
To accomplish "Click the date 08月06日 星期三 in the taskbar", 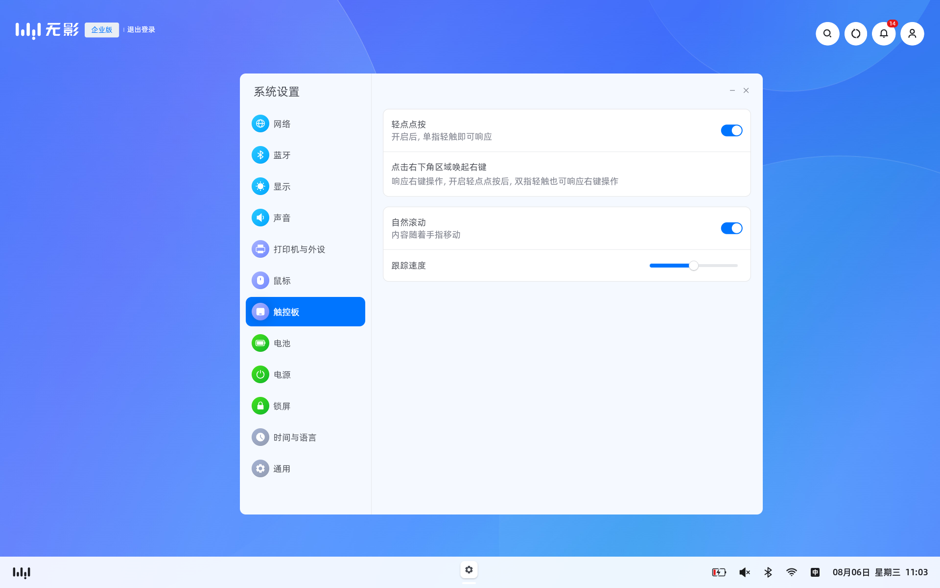I will [x=866, y=572].
